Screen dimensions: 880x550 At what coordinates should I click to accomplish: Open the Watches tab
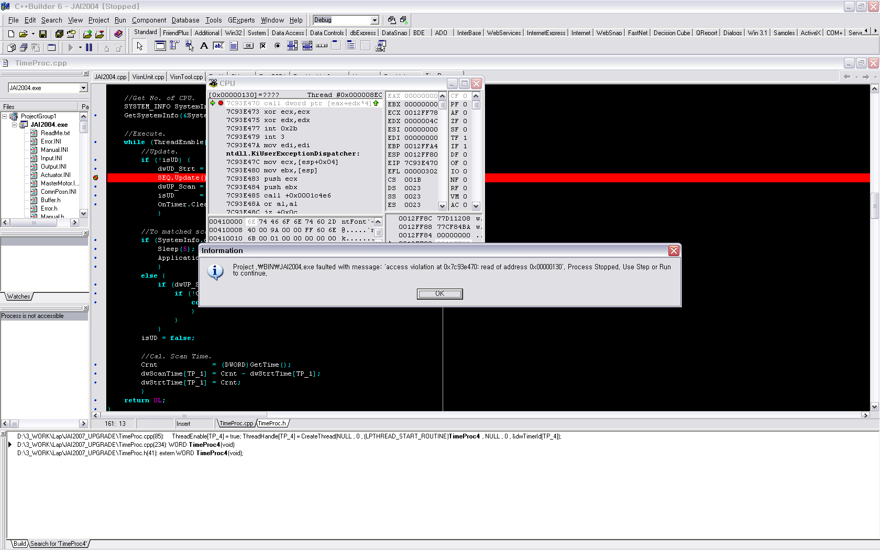pyautogui.click(x=19, y=296)
